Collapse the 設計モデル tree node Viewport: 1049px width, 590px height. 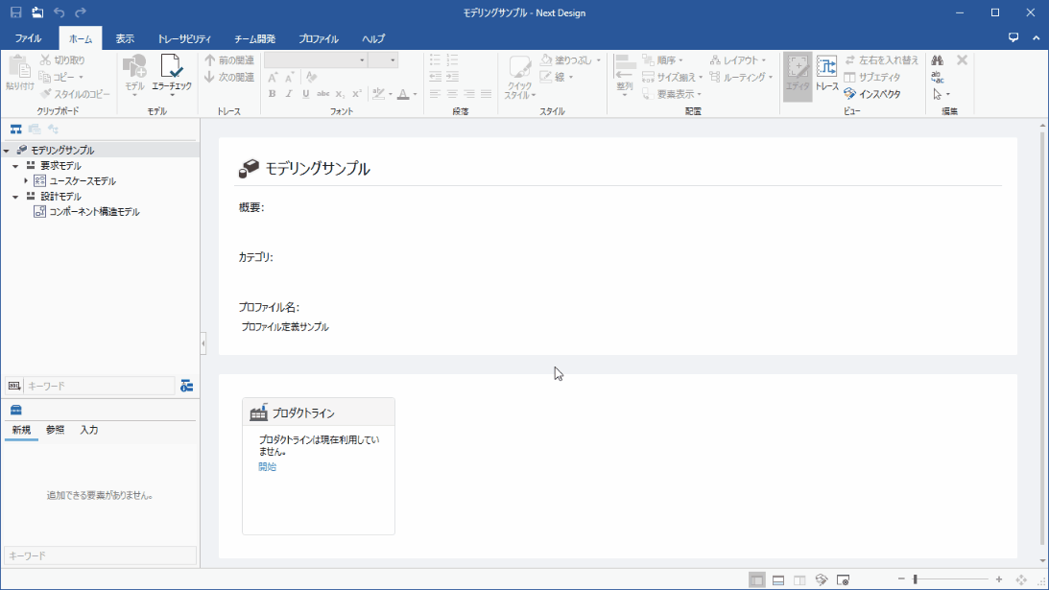(16, 197)
